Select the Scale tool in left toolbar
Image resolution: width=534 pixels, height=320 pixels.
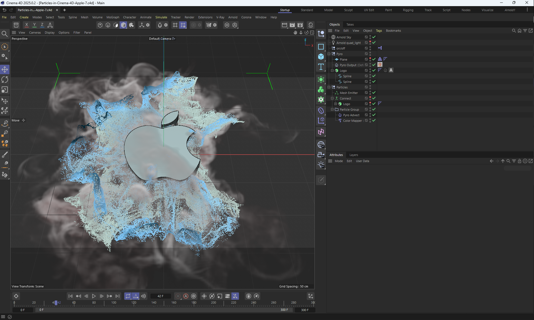[x=5, y=90]
